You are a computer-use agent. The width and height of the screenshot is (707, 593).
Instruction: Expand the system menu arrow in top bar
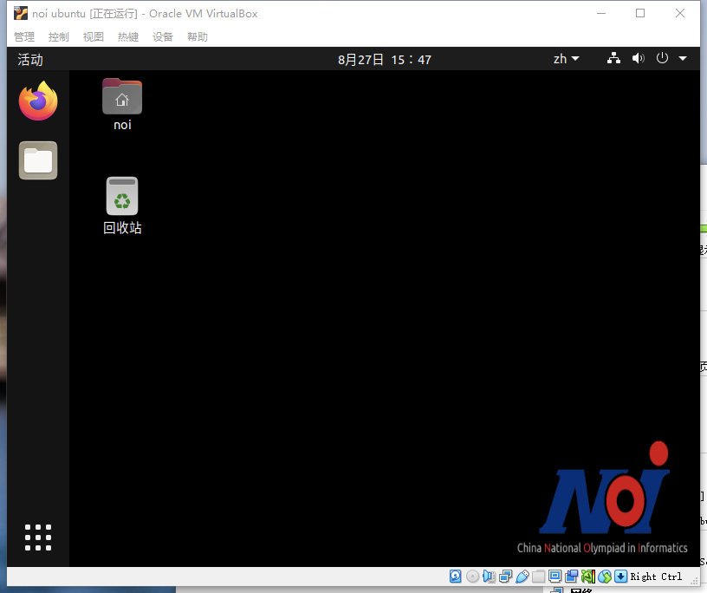tap(682, 59)
